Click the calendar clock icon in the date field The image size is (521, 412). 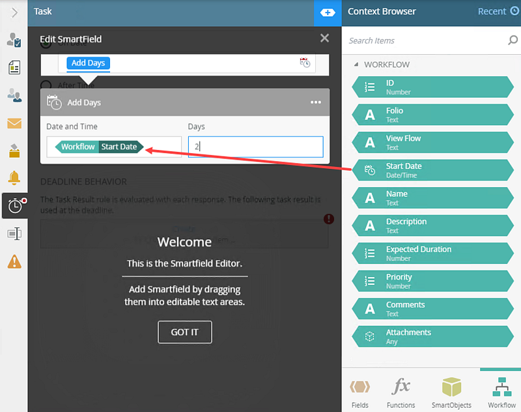pos(305,62)
